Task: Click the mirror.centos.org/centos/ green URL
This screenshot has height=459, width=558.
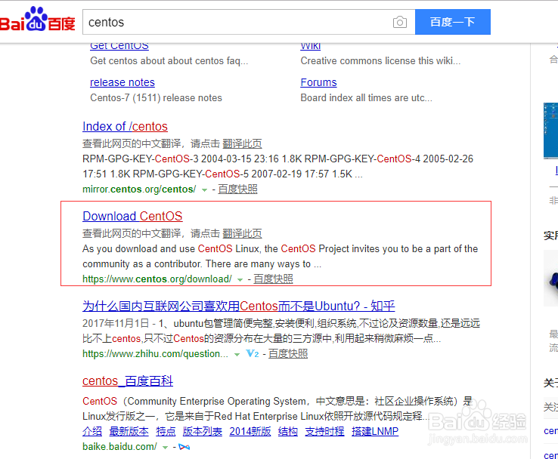Action: 139,189
